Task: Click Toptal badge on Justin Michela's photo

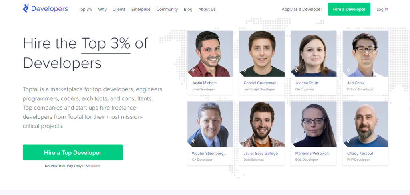Action: [193, 70]
